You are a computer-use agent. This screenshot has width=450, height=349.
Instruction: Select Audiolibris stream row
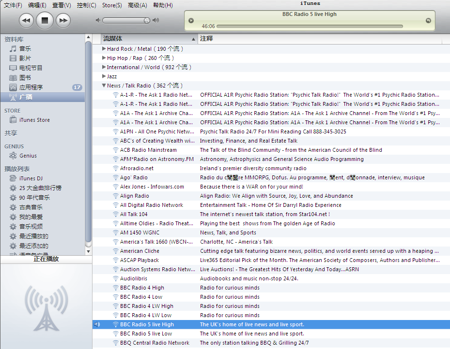coord(271,278)
